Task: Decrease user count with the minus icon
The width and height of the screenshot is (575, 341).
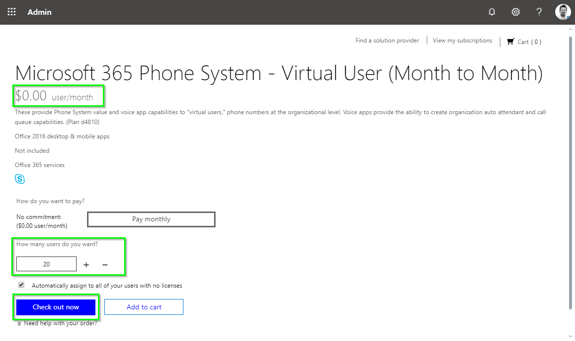Action: (104, 264)
